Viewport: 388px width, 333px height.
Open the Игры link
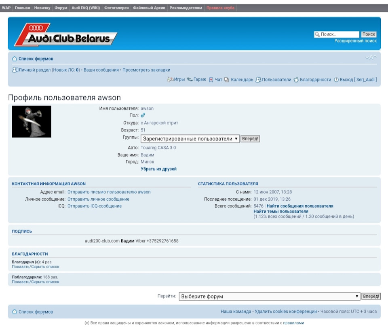179,79
